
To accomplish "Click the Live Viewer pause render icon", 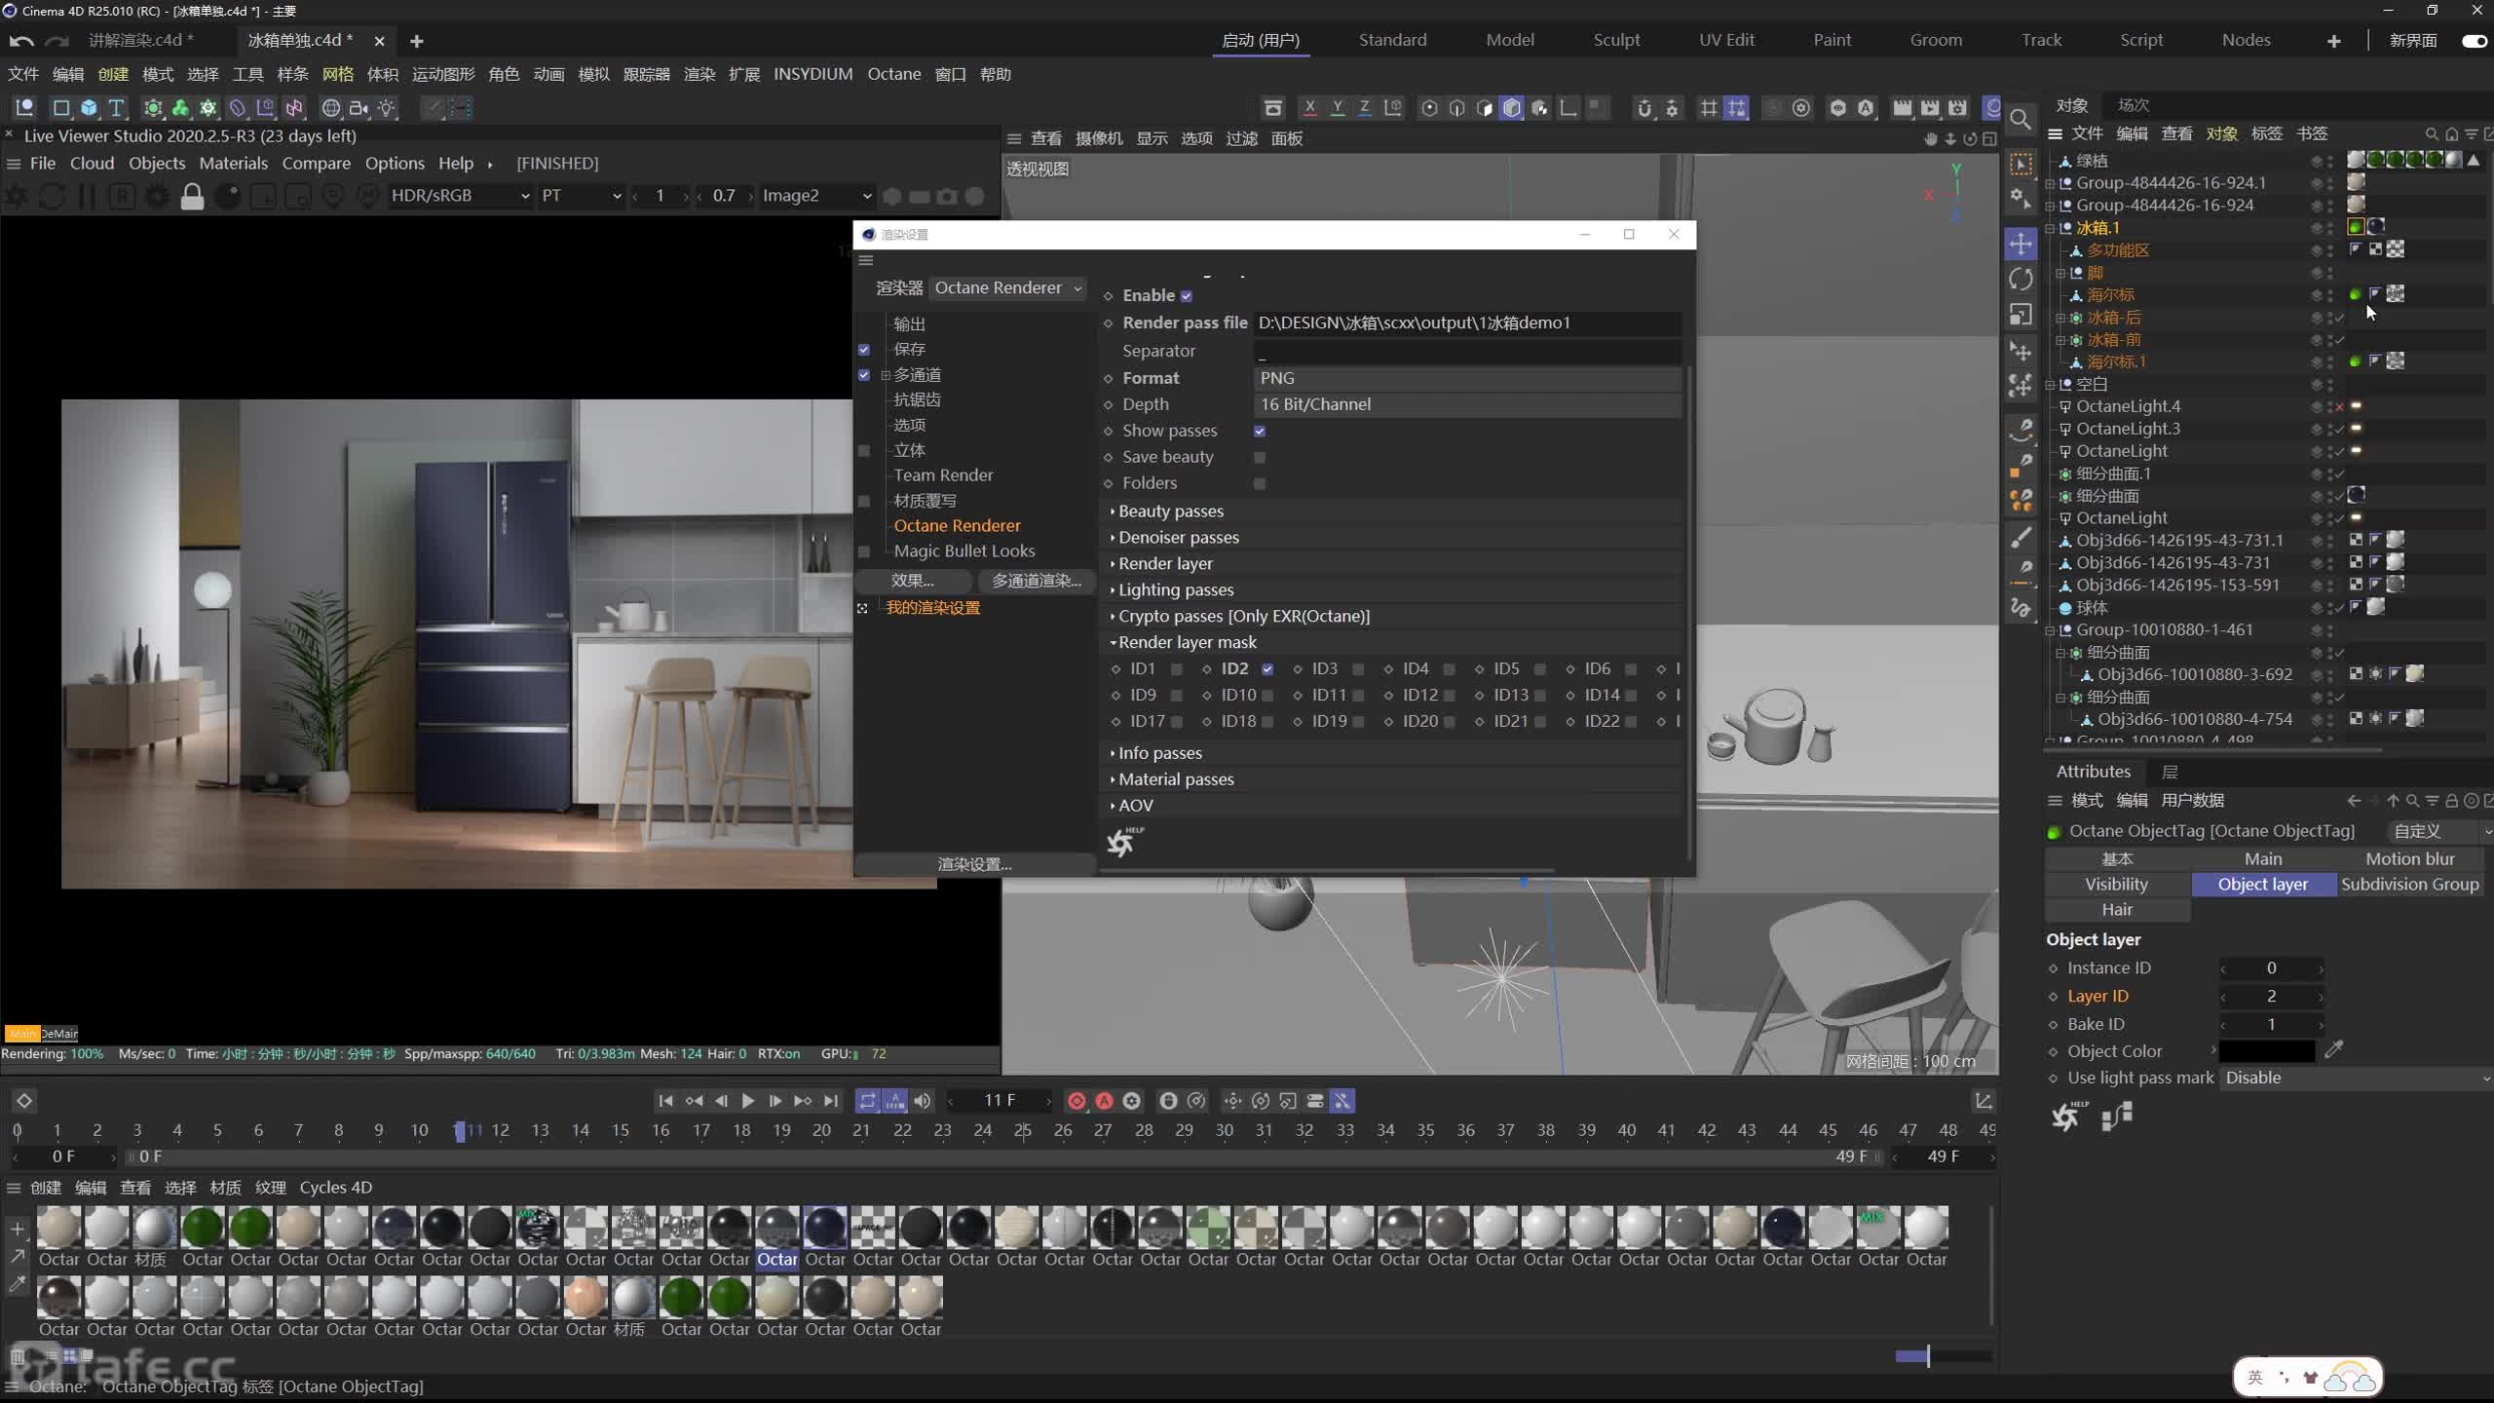I will 87,196.
